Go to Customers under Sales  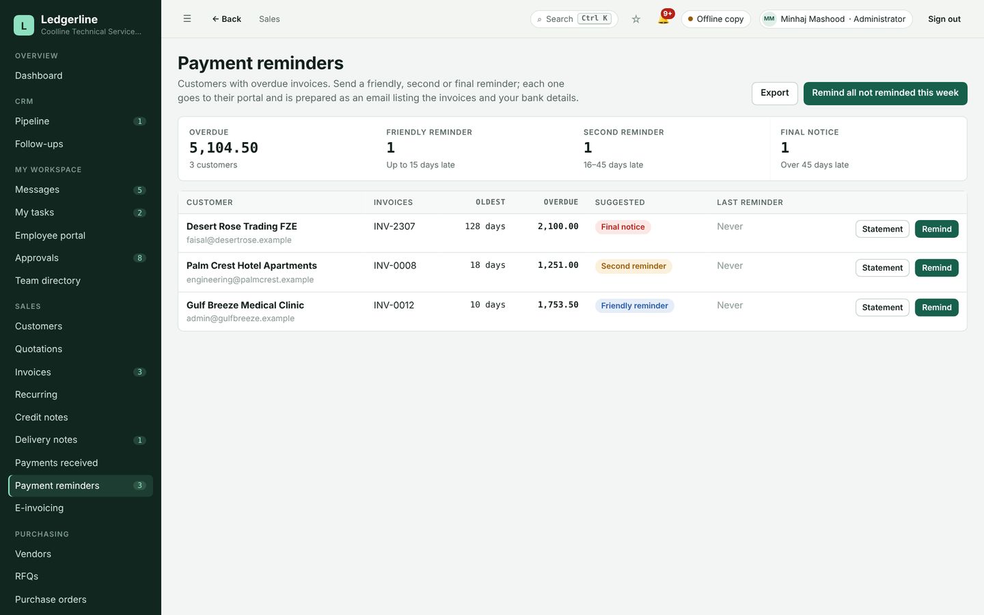(x=81, y=326)
